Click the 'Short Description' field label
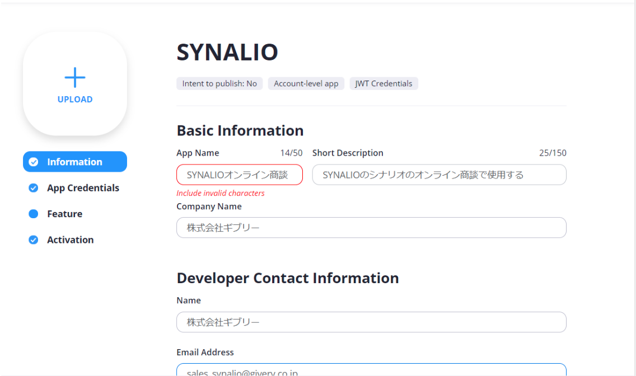636x376 pixels. pyautogui.click(x=348, y=153)
